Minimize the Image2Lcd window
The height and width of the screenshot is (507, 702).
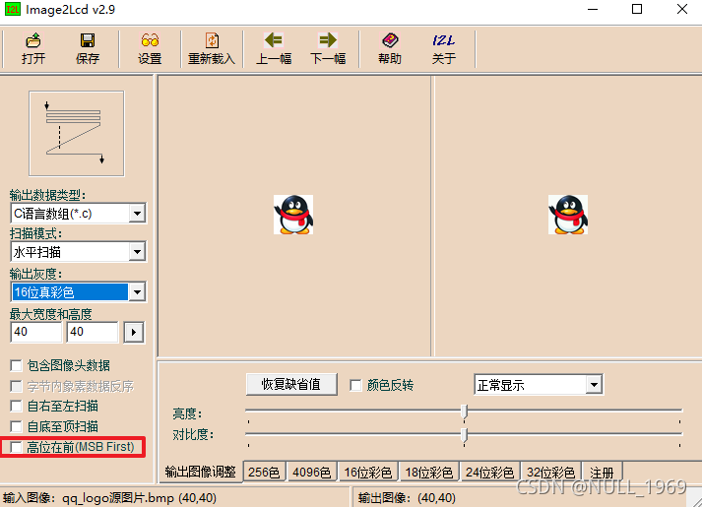pyautogui.click(x=593, y=10)
